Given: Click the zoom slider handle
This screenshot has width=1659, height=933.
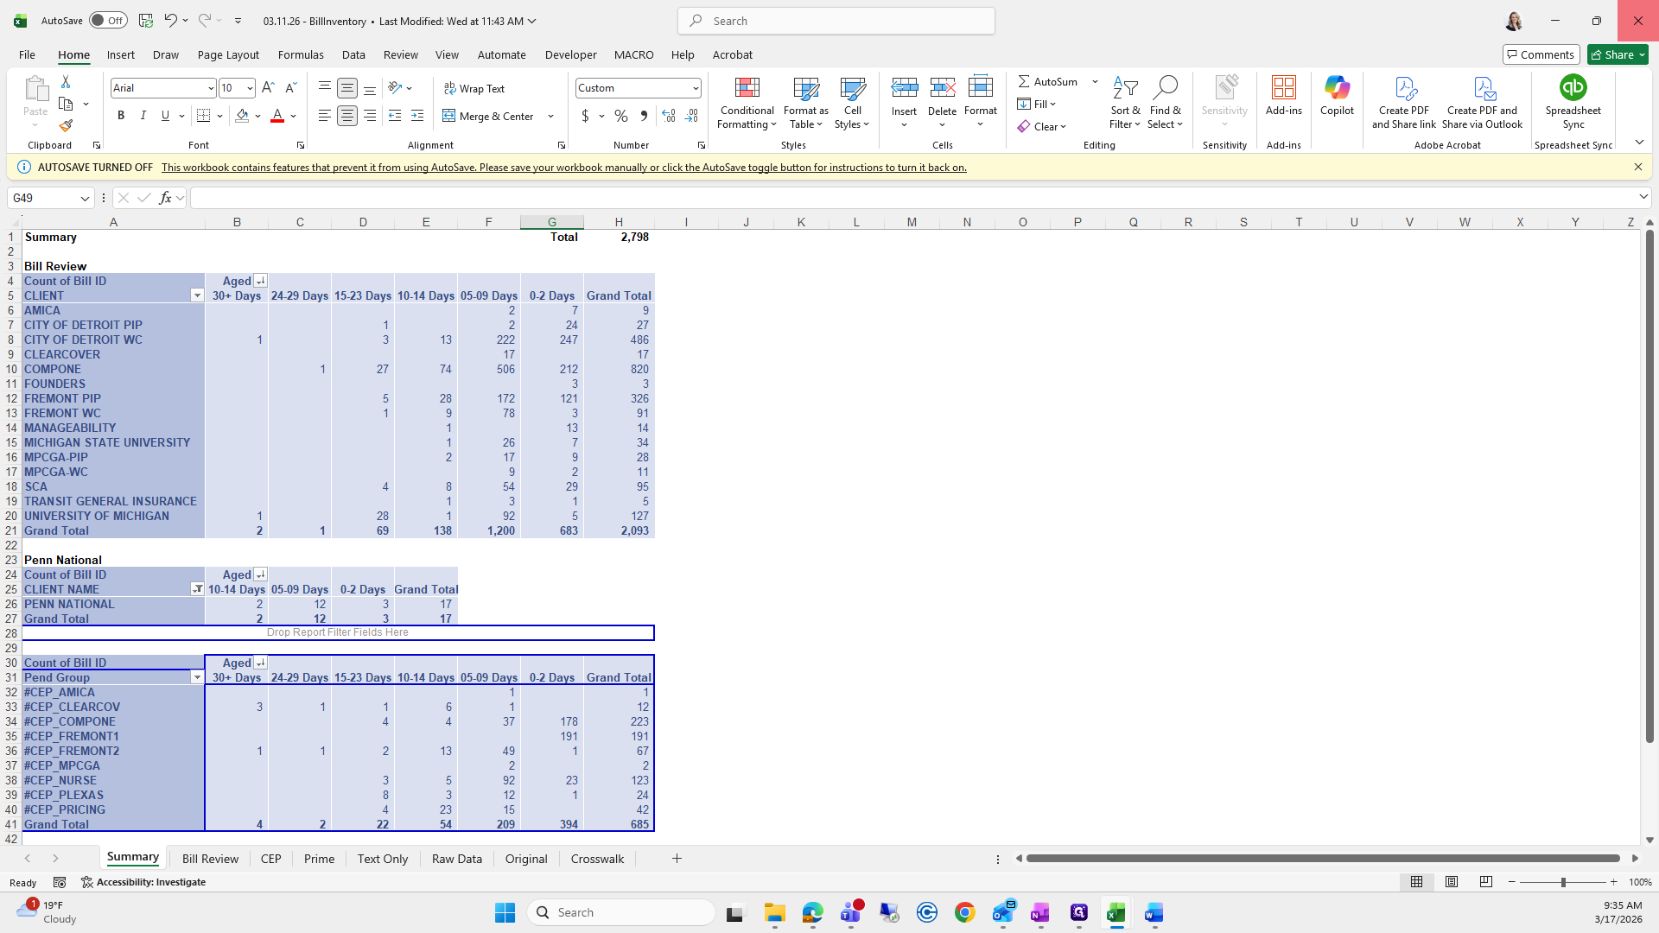Looking at the screenshot, I should tap(1562, 882).
